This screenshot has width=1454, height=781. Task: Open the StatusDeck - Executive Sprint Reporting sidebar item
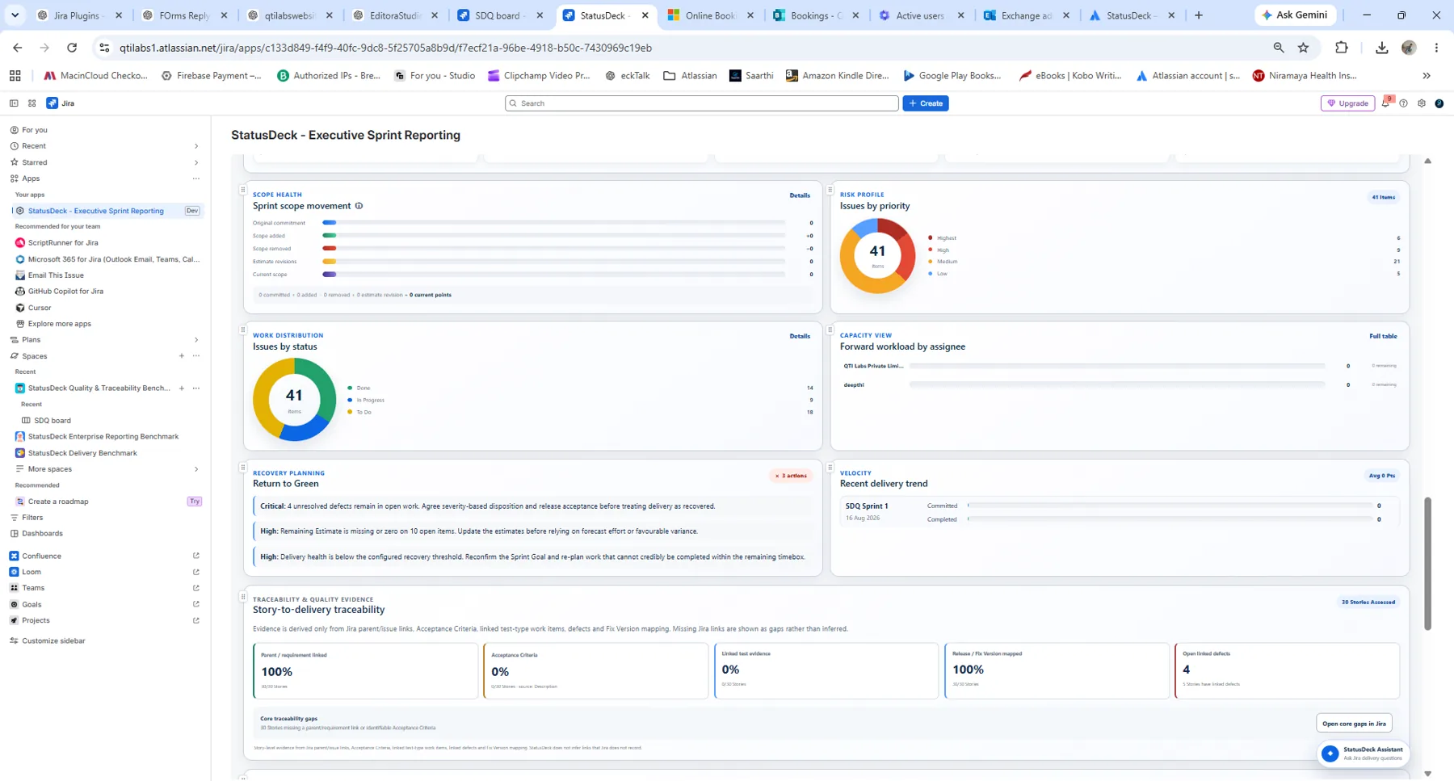point(107,211)
